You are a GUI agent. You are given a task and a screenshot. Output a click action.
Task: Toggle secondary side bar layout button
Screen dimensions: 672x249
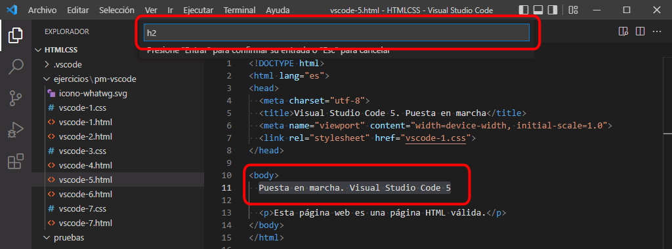click(x=553, y=10)
